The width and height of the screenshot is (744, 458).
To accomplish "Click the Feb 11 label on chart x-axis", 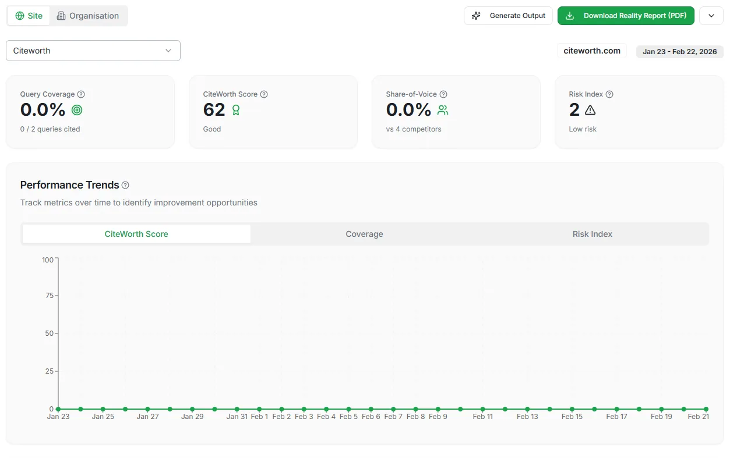I will coord(483,417).
